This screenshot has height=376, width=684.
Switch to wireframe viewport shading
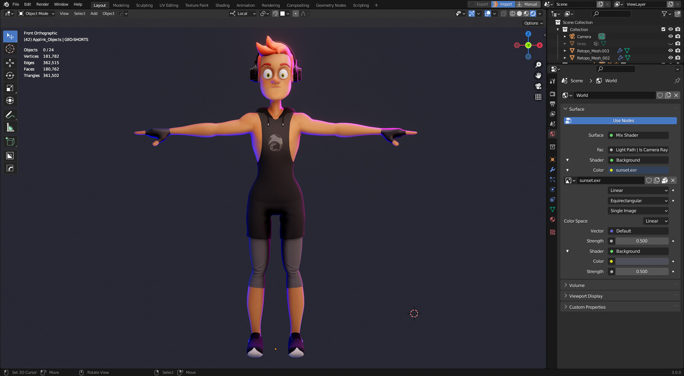(513, 14)
